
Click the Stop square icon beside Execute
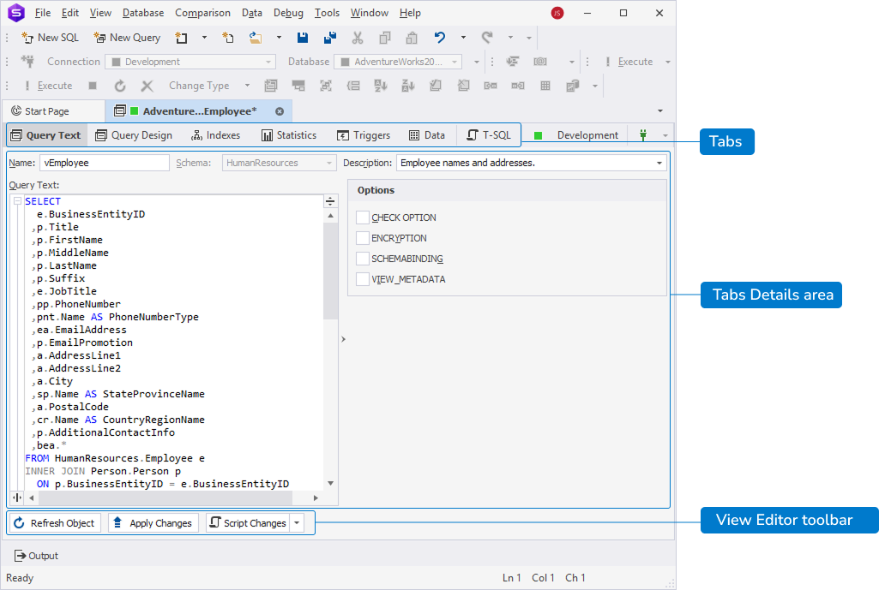(x=93, y=86)
